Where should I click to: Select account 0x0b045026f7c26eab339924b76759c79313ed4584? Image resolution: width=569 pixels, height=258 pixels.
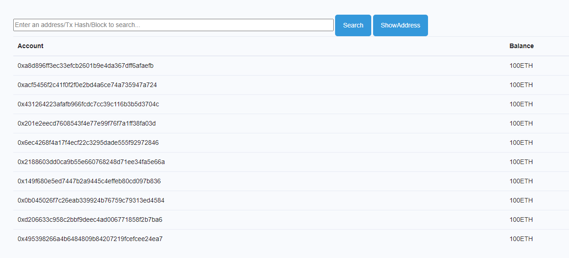point(91,200)
